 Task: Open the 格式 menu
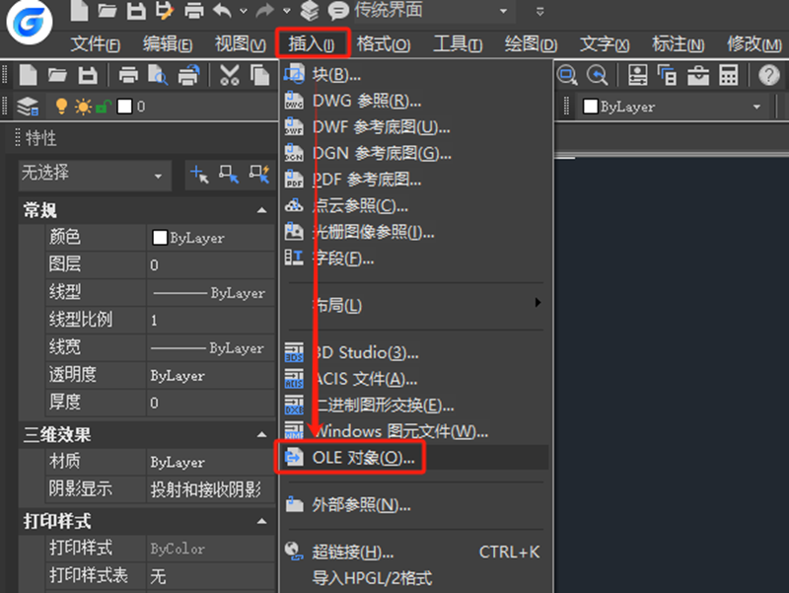384,43
